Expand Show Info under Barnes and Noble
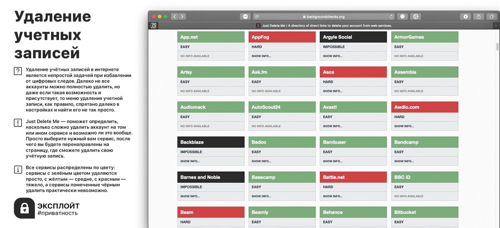Image resolution: width=500 pixels, height=228 pixels. point(190,196)
